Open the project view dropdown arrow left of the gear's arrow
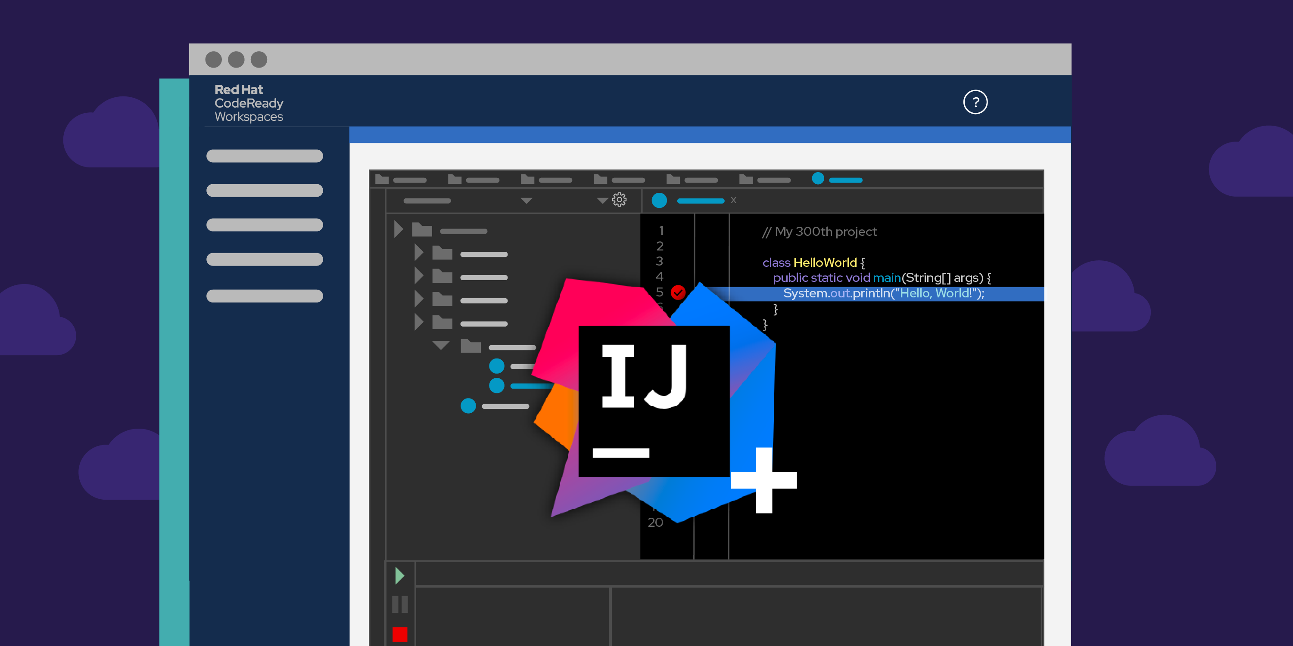 [526, 201]
